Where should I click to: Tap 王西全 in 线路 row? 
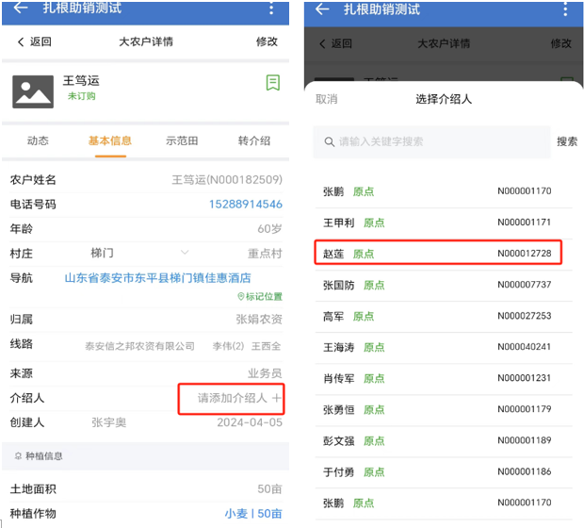point(266,346)
